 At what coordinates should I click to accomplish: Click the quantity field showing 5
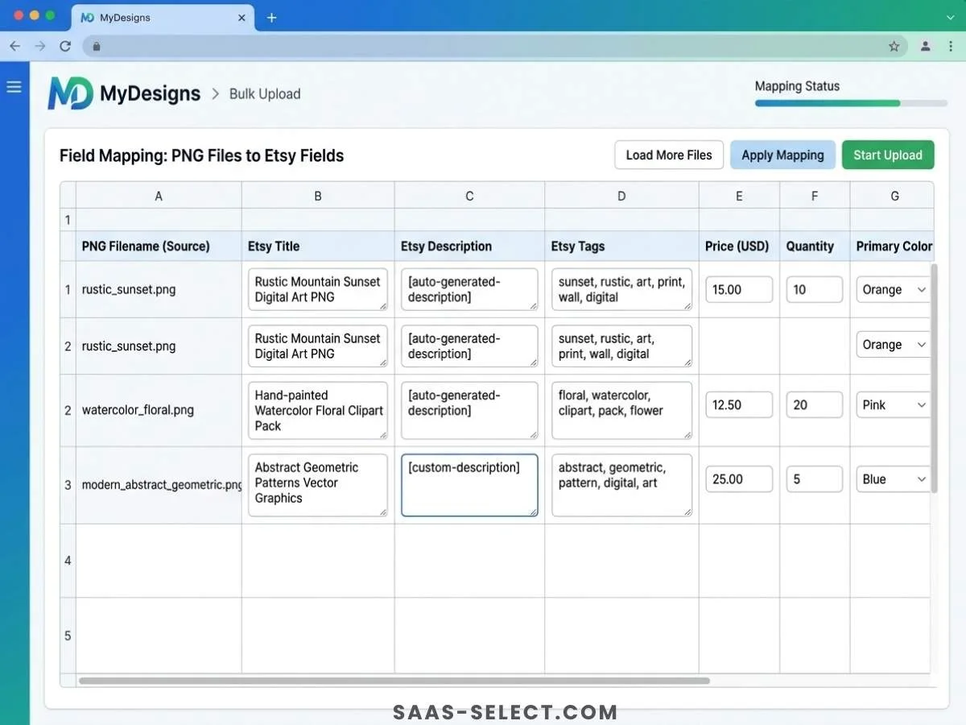pos(815,479)
